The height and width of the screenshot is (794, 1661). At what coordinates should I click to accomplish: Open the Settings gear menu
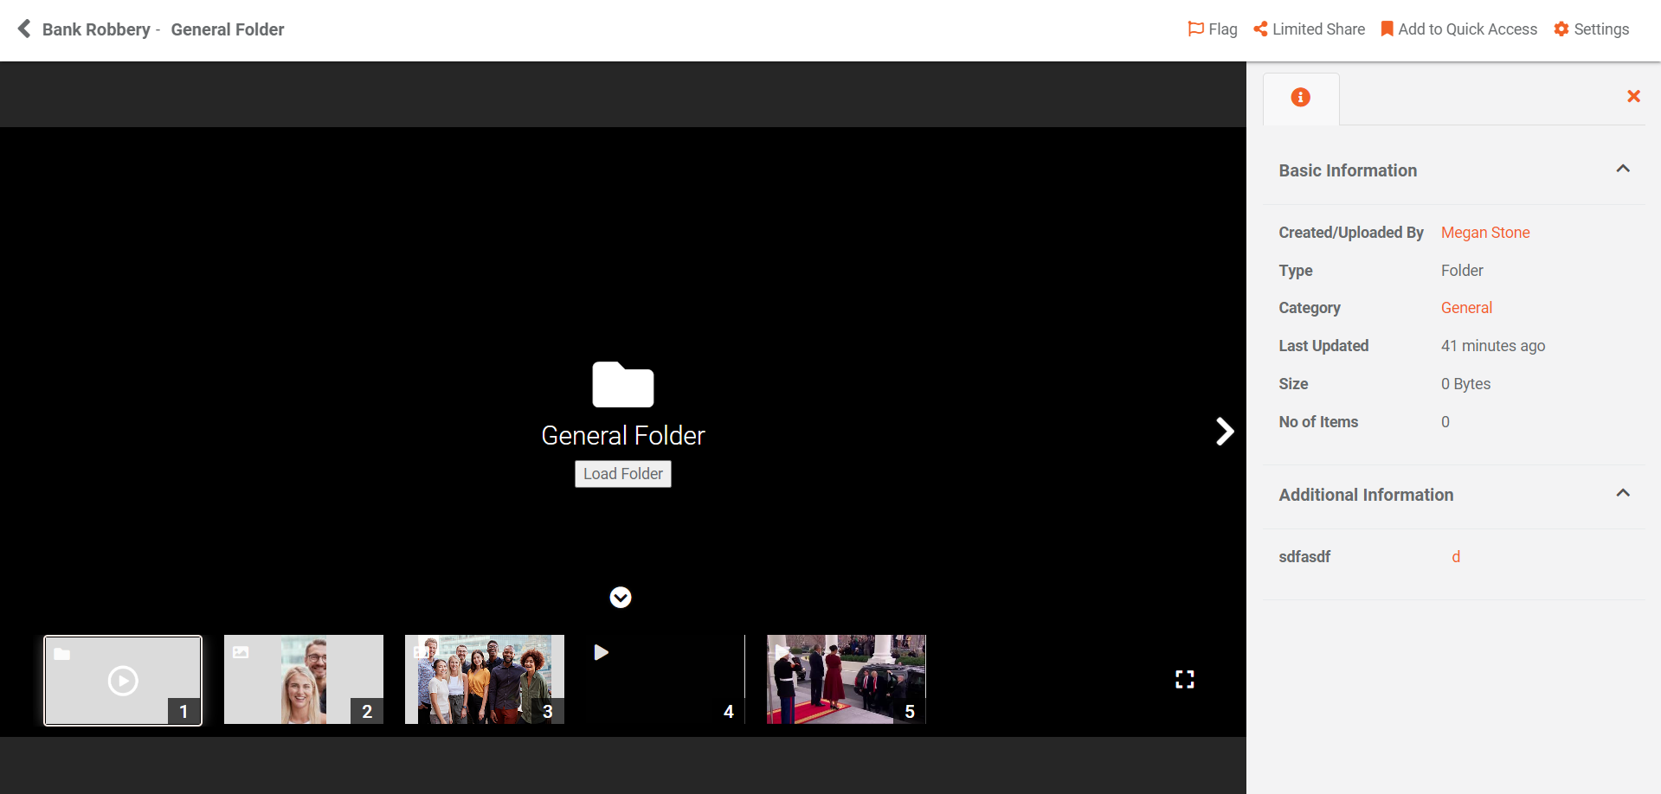click(x=1591, y=29)
